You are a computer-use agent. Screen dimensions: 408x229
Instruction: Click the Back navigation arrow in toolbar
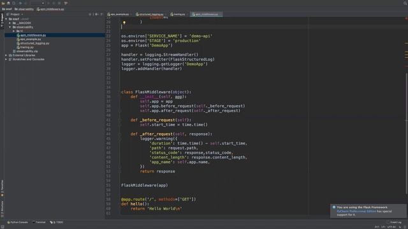point(20,3)
